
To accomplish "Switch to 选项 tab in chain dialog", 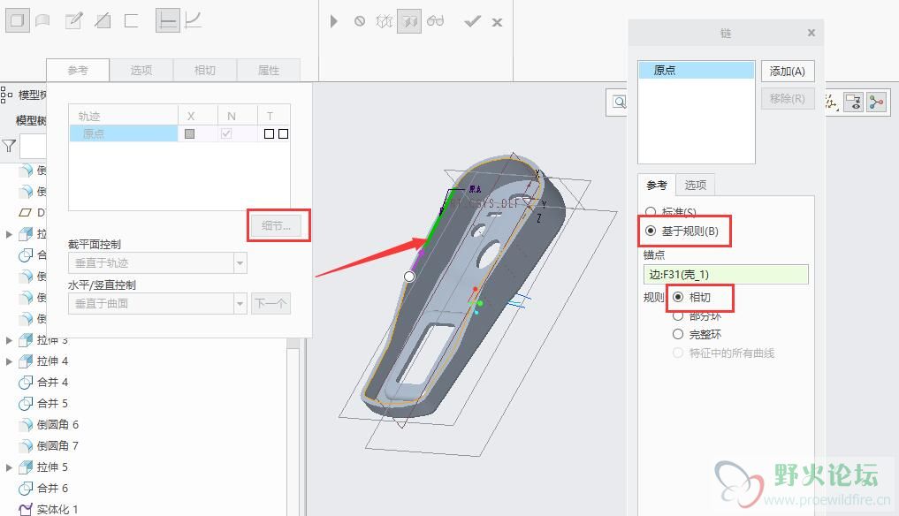I will (696, 186).
